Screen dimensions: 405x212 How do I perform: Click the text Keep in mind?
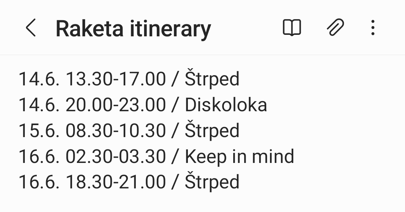click(x=239, y=157)
